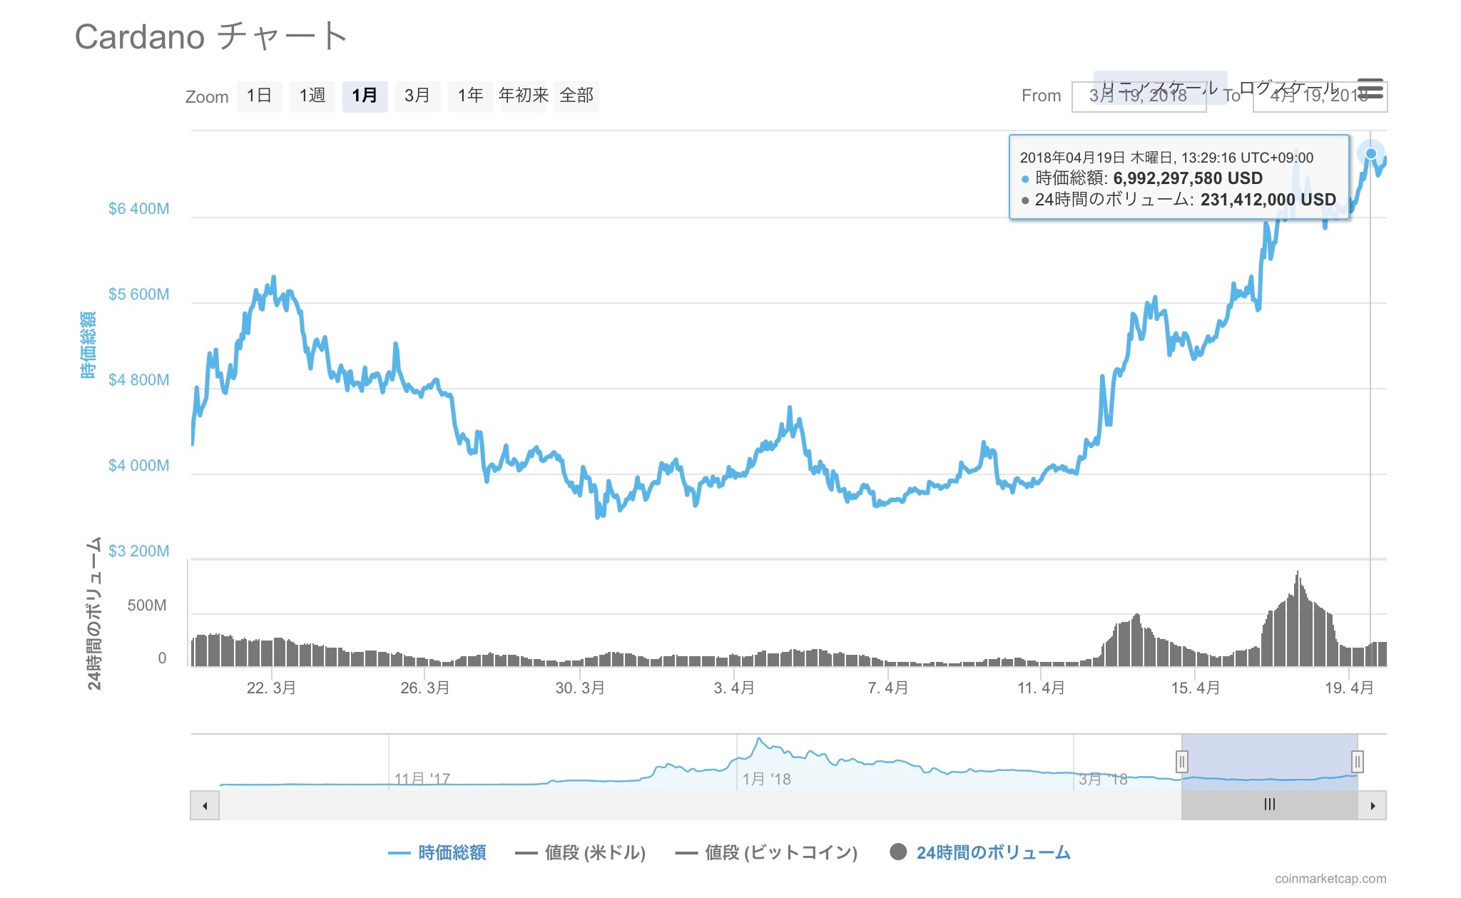Click the $6 400M axis label
This screenshot has width=1461, height=898.
(139, 209)
